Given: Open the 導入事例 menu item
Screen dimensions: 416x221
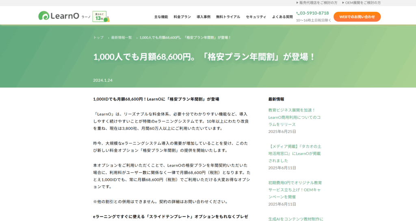Looking at the screenshot, I should point(204,17).
